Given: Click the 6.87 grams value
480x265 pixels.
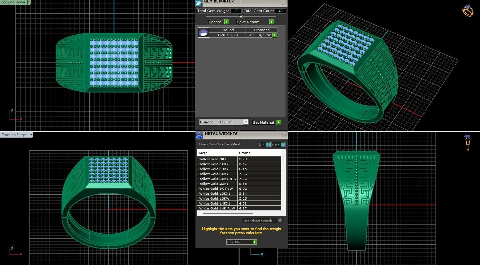Looking at the screenshot, I should [x=243, y=209].
